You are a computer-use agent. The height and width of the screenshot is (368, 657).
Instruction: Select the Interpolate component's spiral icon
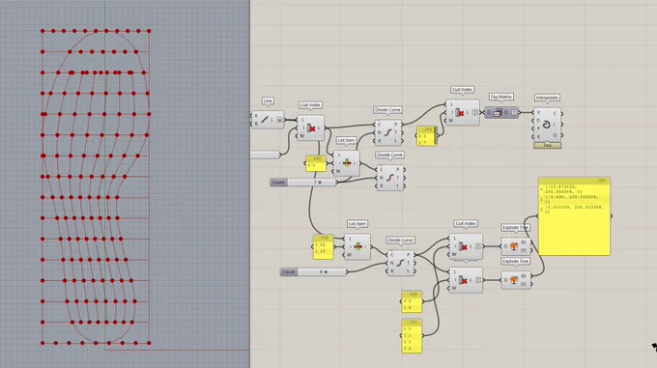[547, 125]
